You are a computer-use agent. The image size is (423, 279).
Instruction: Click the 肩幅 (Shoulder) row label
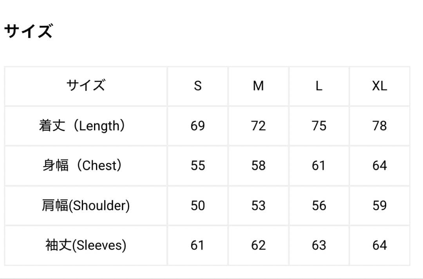[86, 205]
